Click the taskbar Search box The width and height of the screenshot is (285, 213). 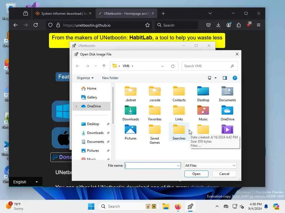(x=128, y=206)
